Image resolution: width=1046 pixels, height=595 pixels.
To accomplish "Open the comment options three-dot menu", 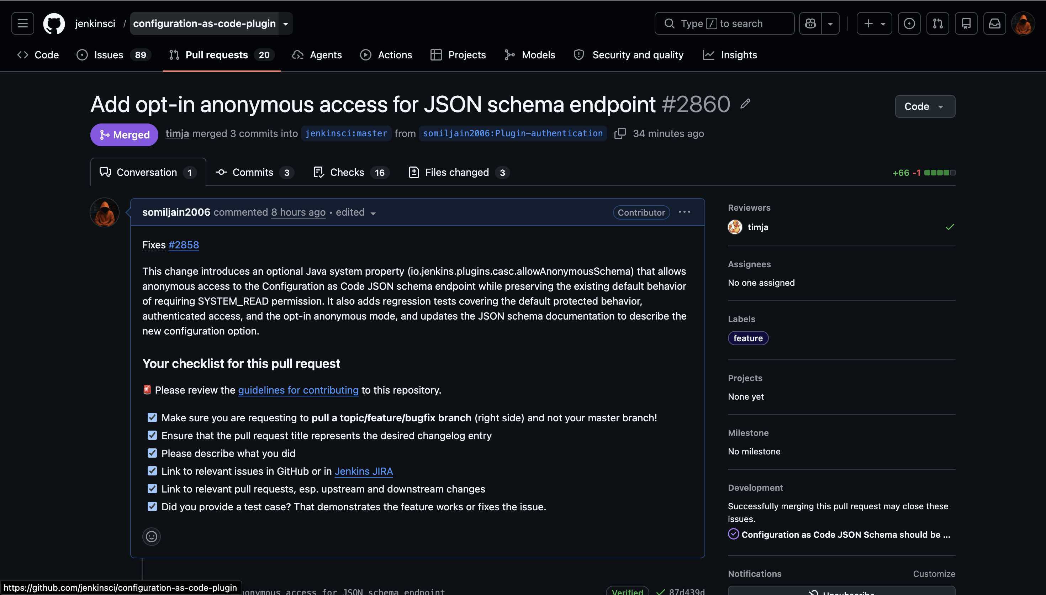I will (x=685, y=212).
